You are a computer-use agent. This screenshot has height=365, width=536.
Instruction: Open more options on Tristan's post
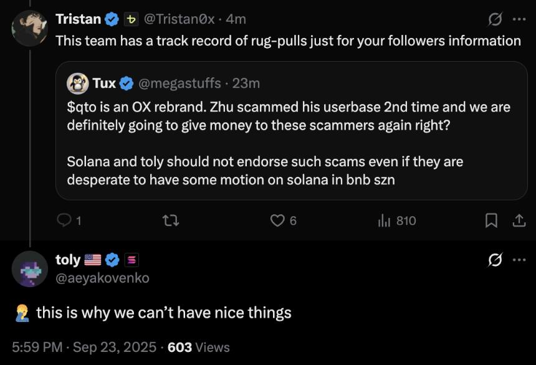(x=519, y=20)
